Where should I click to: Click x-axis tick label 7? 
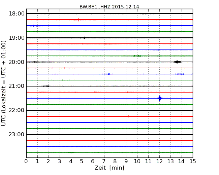[104, 161]
